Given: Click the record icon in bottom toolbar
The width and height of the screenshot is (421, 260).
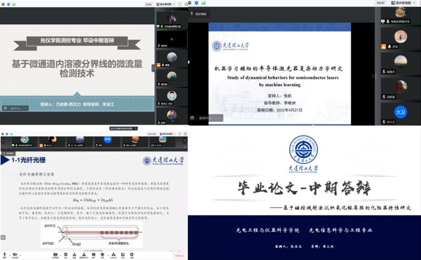Looking at the screenshot, I should (x=102, y=254).
